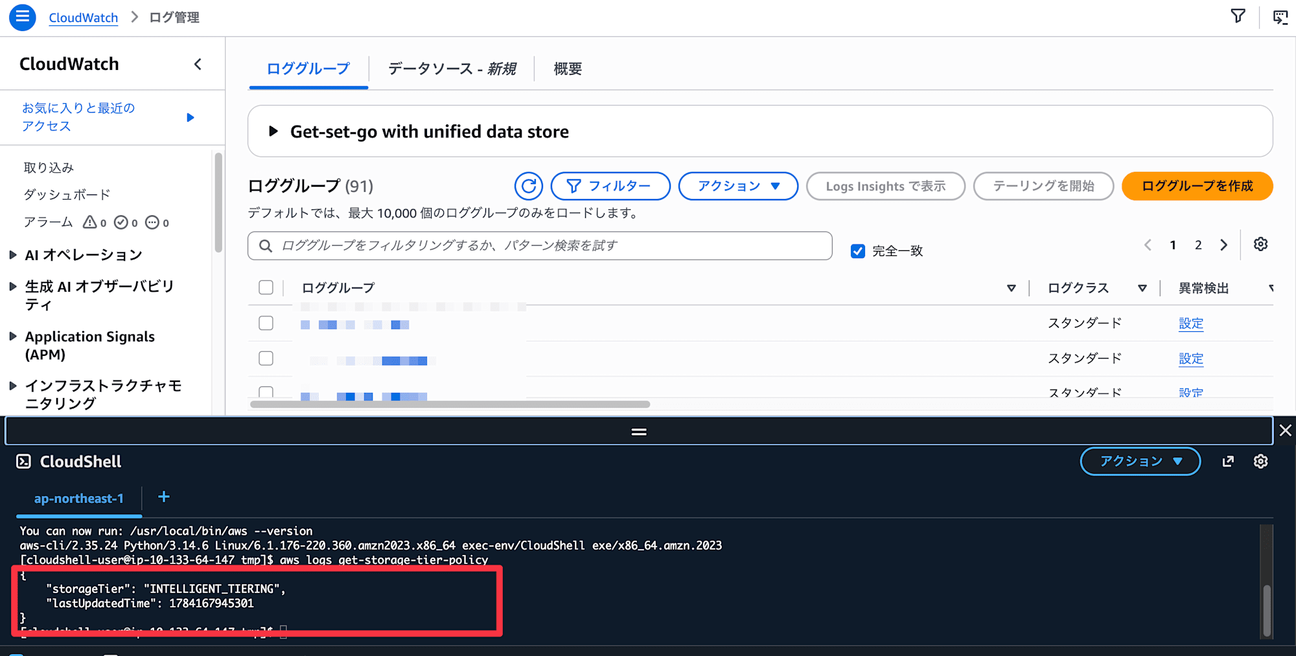Click the filter funnel icon in top bar
Viewport: 1296px width, 656px height.
1238,16
